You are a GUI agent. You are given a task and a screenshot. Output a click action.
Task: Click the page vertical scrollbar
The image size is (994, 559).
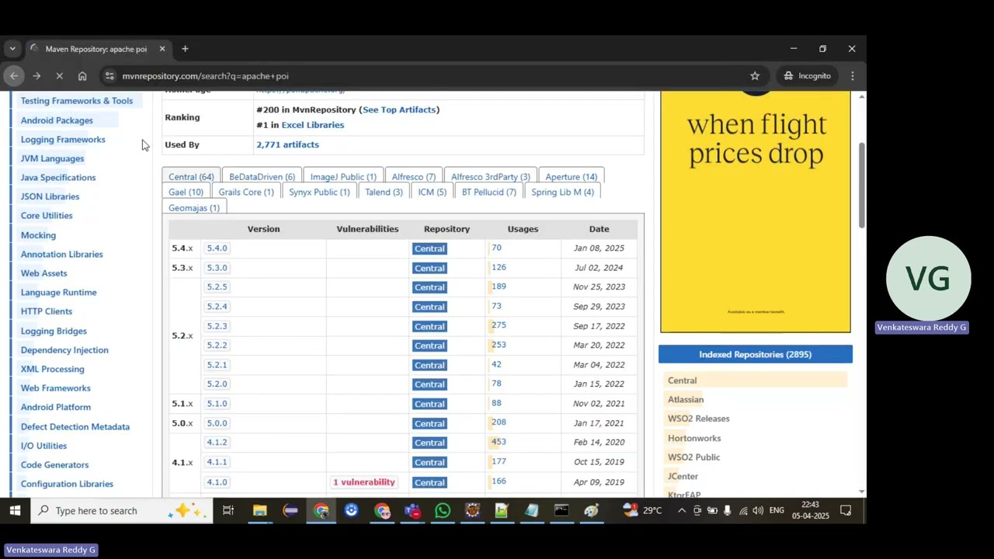861,186
